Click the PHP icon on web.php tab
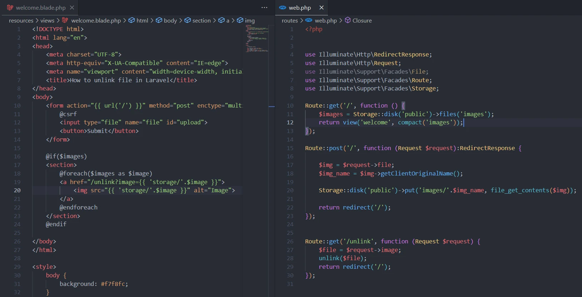The image size is (582, 297). pyautogui.click(x=283, y=8)
